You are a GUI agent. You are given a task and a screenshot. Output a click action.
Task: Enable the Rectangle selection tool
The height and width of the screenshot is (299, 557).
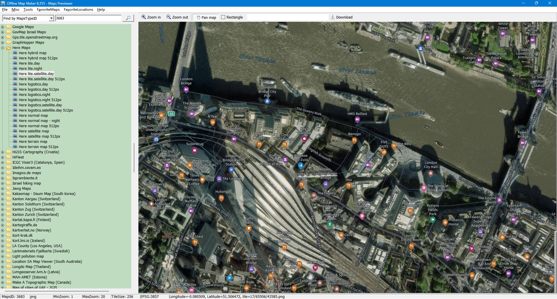223,17
